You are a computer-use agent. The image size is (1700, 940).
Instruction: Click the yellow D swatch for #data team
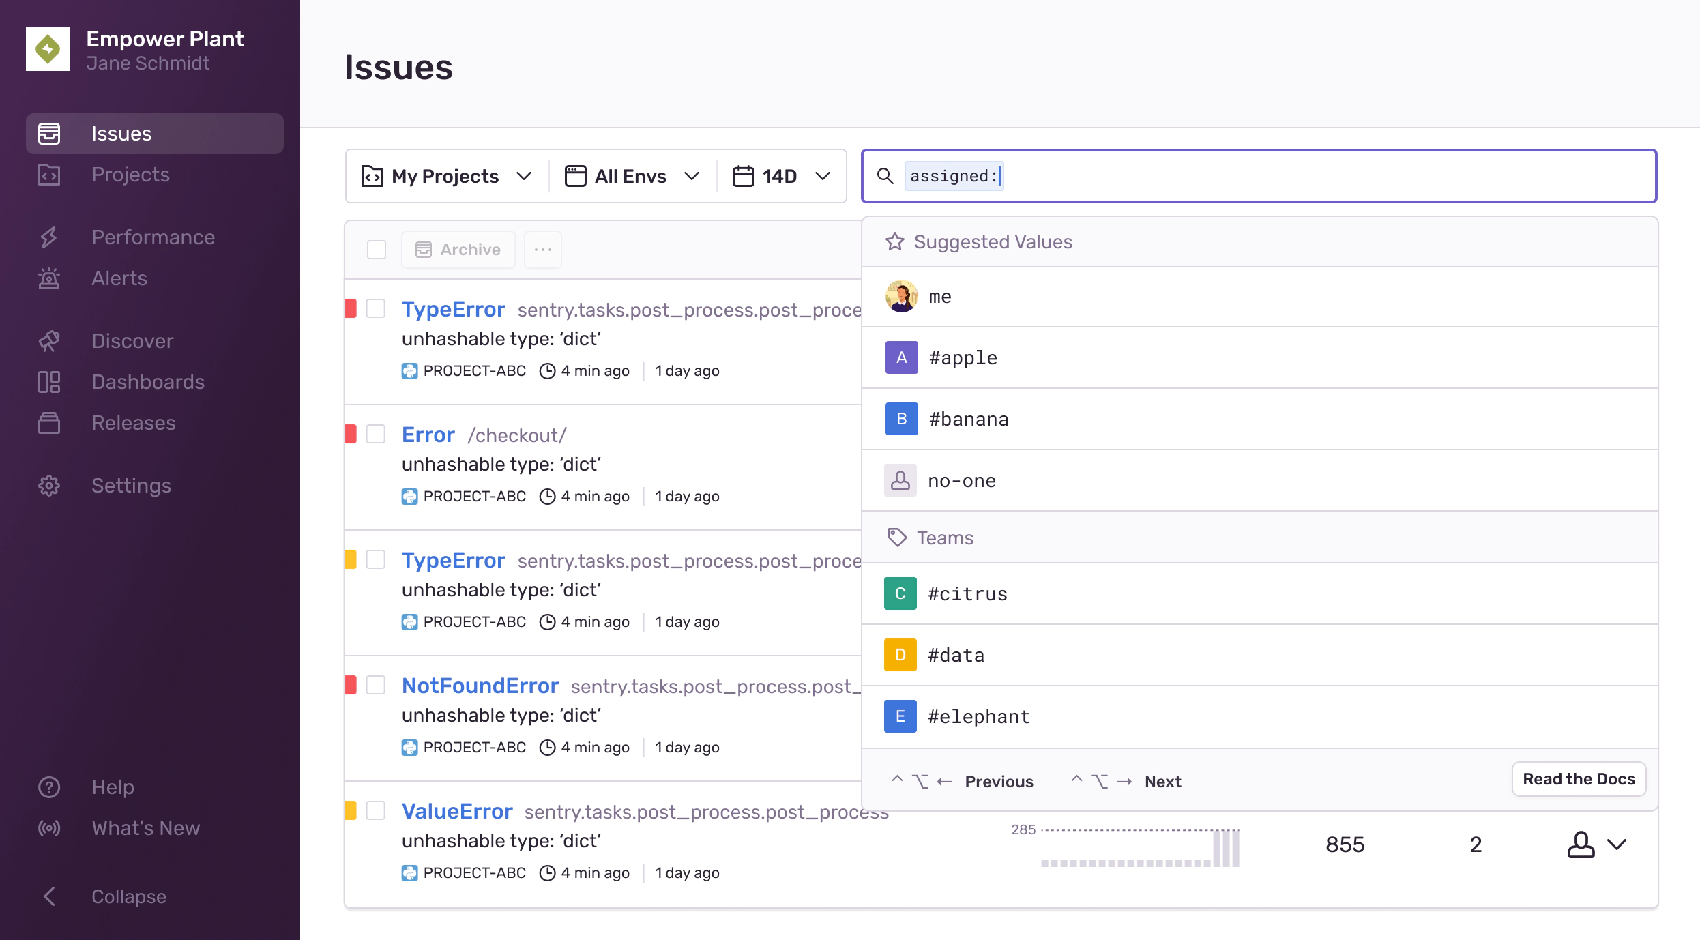(900, 655)
